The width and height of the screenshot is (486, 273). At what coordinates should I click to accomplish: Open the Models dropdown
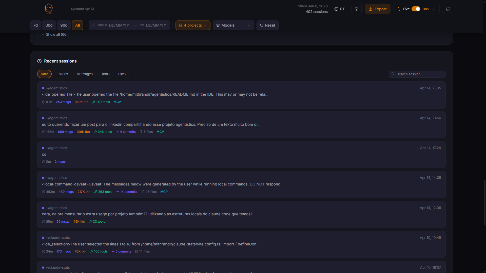coord(233,25)
